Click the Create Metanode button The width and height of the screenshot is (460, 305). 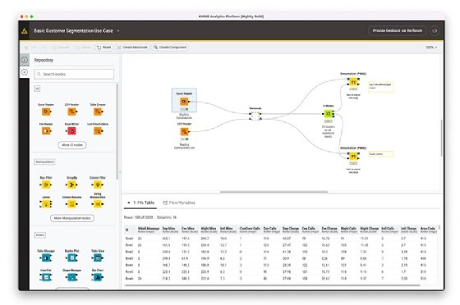pyautogui.click(x=132, y=47)
